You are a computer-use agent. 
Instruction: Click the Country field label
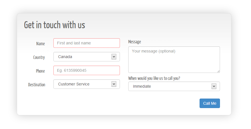click(x=39, y=58)
